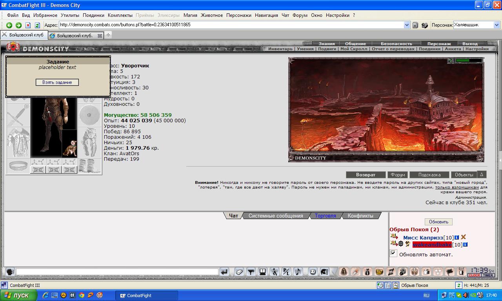Open the Настройки menu in the menu bar

(x=337, y=15)
